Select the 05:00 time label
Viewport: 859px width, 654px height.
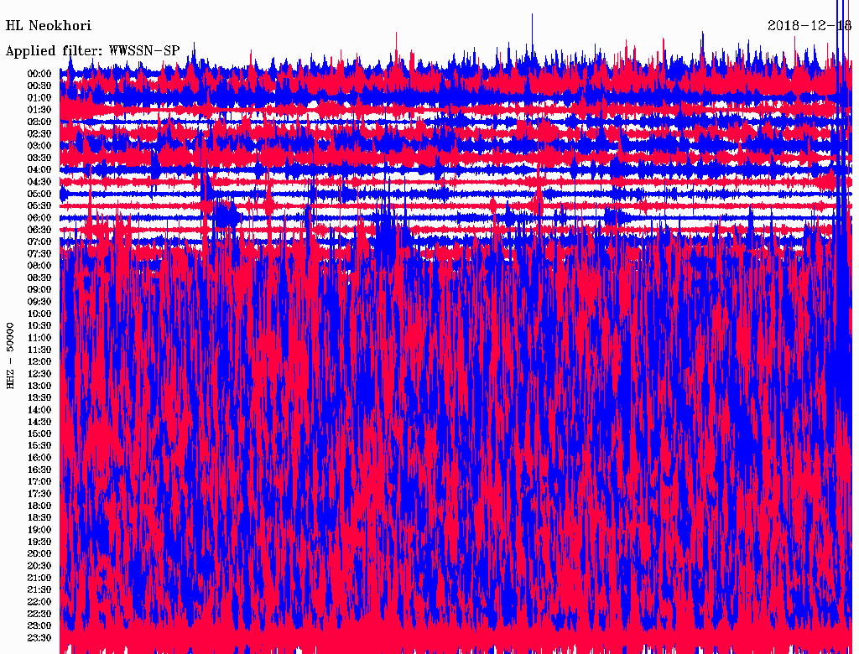tap(39, 194)
